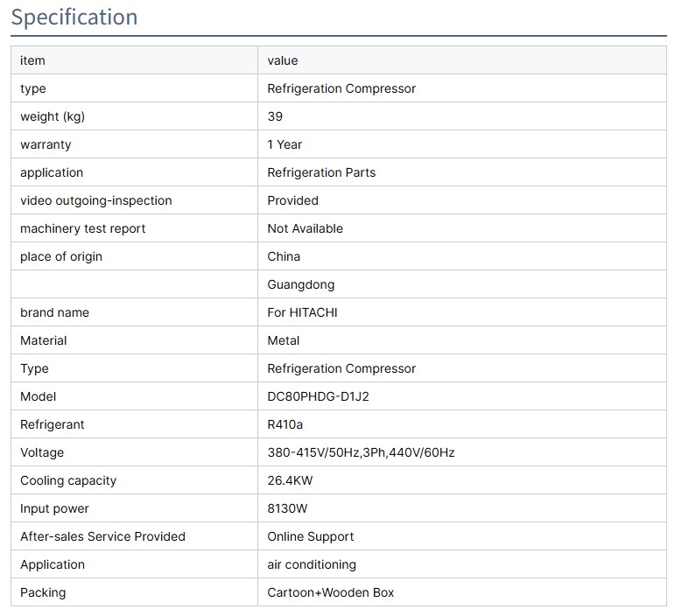Click 'Not Available' in machinery test report row
This screenshot has height=616, width=675.
305,228
